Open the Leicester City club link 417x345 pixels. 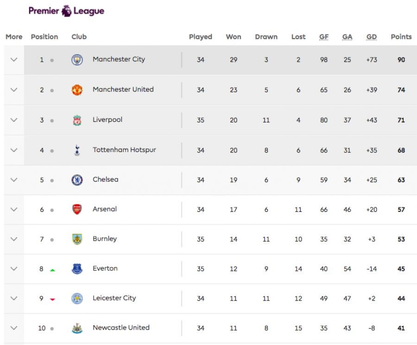[114, 298]
